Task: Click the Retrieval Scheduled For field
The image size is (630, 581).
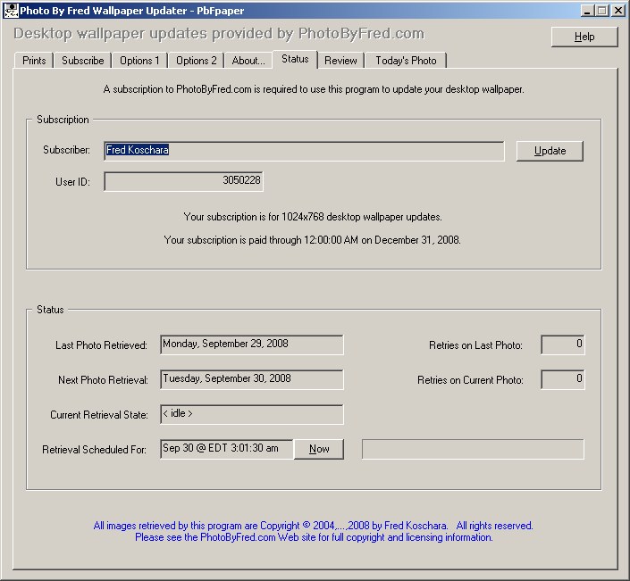Action: pyautogui.click(x=227, y=449)
